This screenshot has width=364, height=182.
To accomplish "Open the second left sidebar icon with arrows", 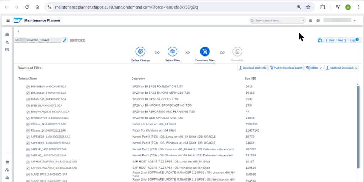I will [7, 42].
